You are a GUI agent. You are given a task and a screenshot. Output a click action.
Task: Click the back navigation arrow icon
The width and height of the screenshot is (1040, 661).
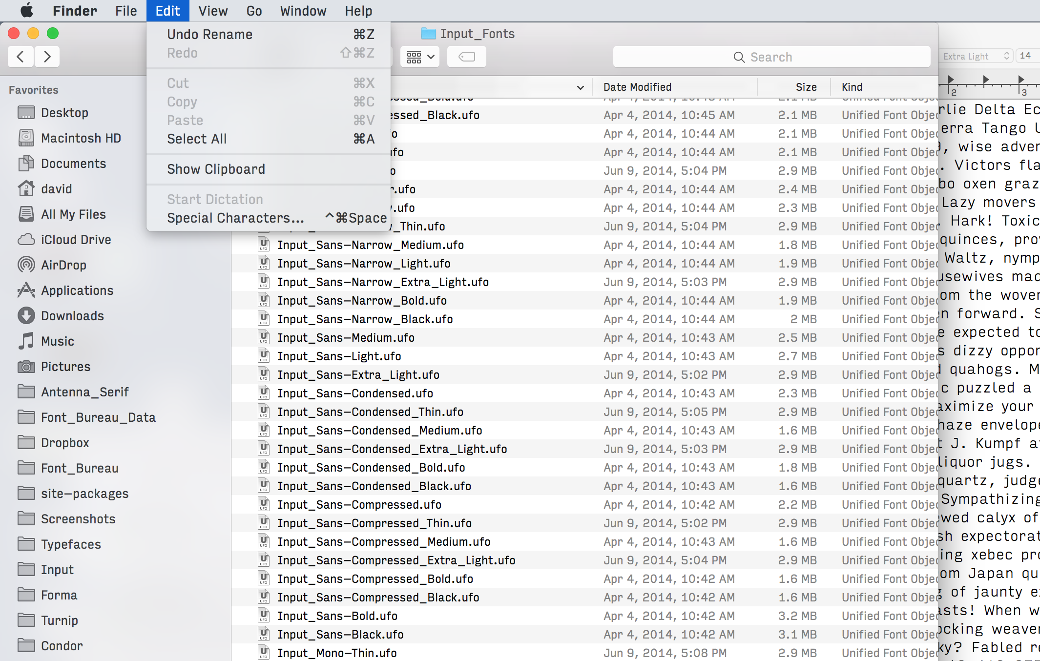coord(20,56)
